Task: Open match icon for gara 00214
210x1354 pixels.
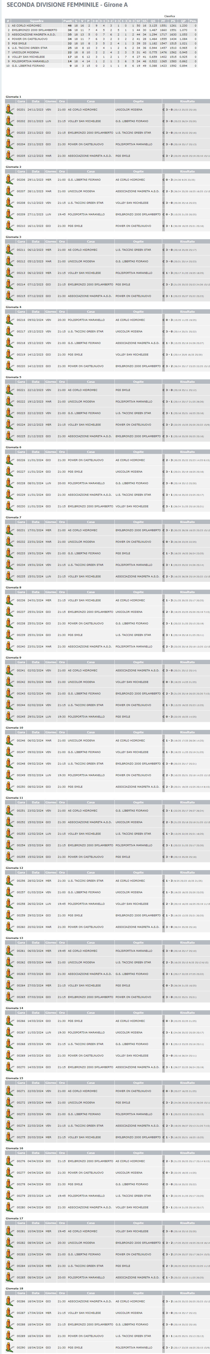Action: pyautogui.click(x=9, y=285)
